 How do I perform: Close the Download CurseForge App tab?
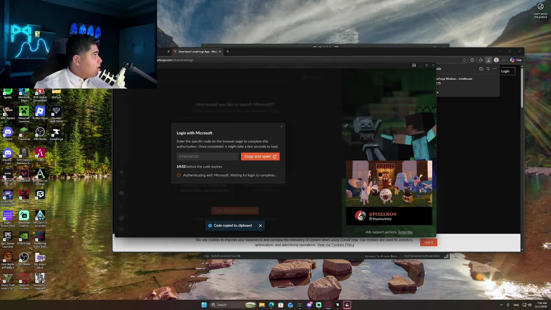[x=220, y=52]
